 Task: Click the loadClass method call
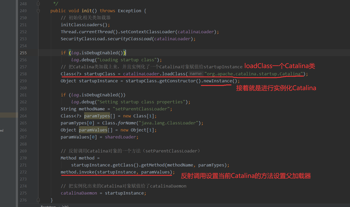pyautogui.click(x=174, y=74)
